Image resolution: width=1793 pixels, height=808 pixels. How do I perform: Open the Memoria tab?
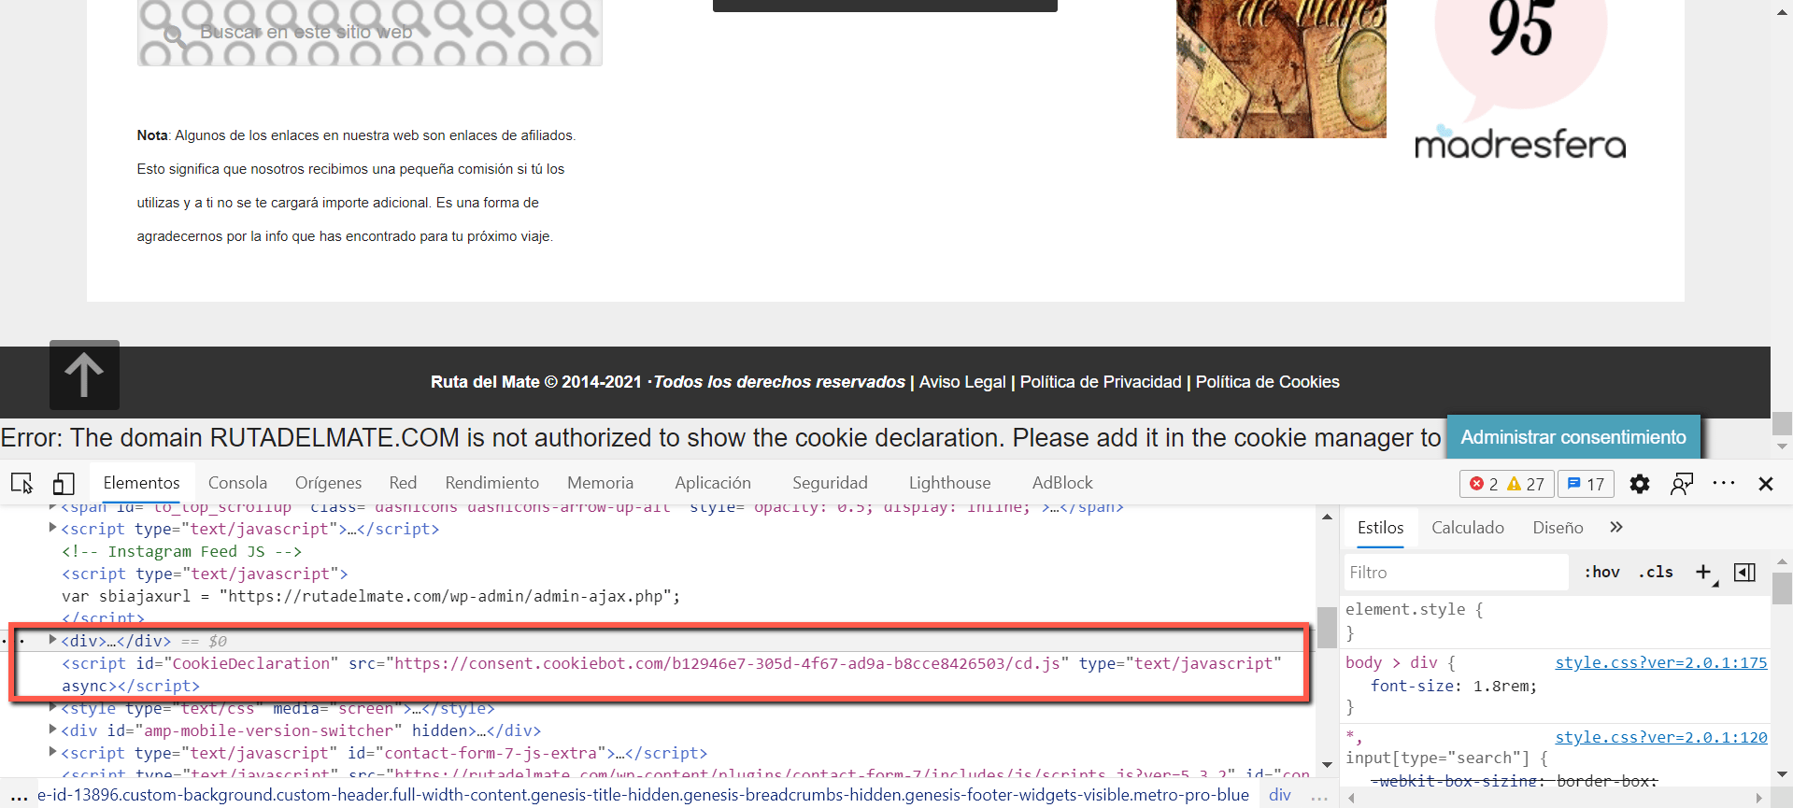coord(600,483)
